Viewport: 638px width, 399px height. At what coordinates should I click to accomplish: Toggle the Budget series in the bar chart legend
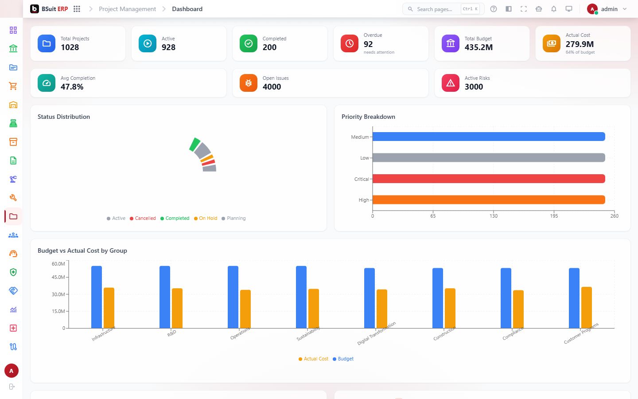(x=343, y=359)
